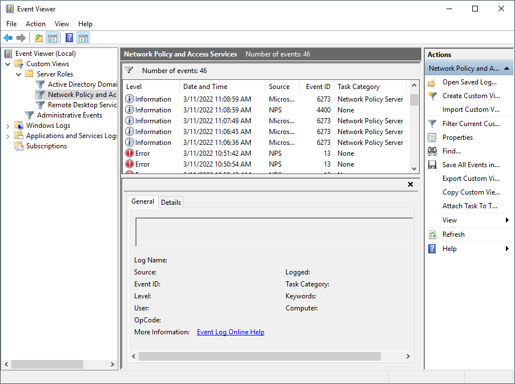The width and height of the screenshot is (515, 384).
Task: Open the Event Log Online Help link
Action: coord(230,332)
